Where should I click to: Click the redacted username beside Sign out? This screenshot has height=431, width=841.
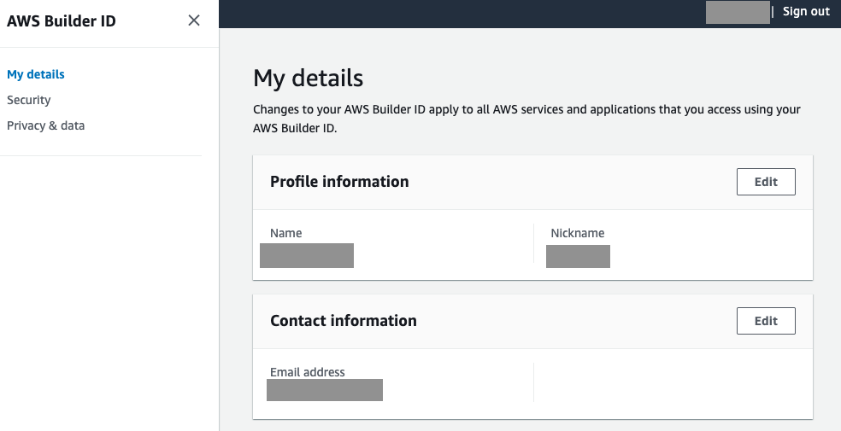[738, 12]
